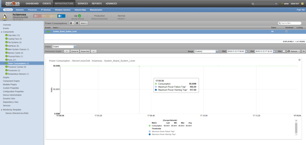Click the previous time range arrow button
Viewport: 306px width, 145px height.
(67, 51)
